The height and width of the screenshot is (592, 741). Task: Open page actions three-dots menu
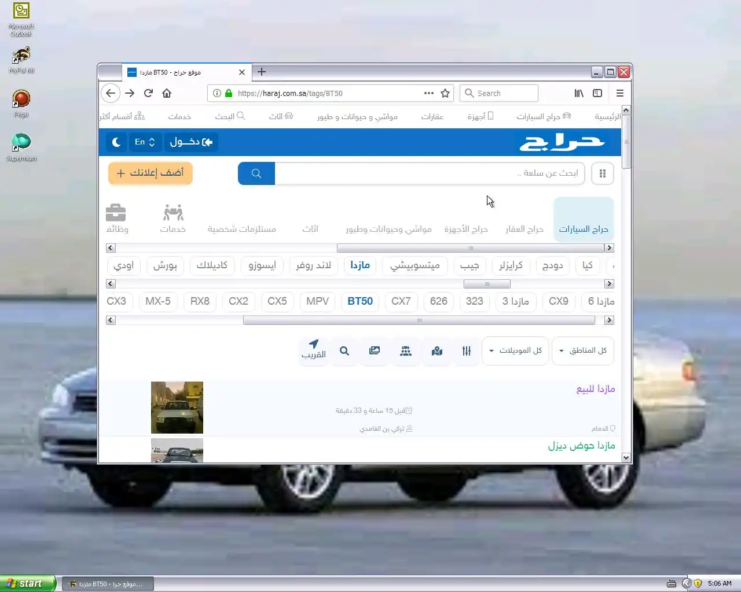428,93
